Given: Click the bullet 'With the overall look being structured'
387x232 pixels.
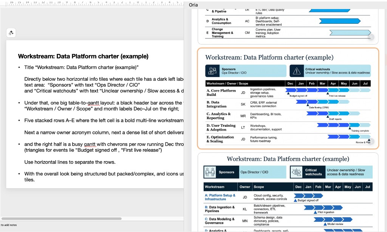Looking at the screenshot, I should pos(104,174).
